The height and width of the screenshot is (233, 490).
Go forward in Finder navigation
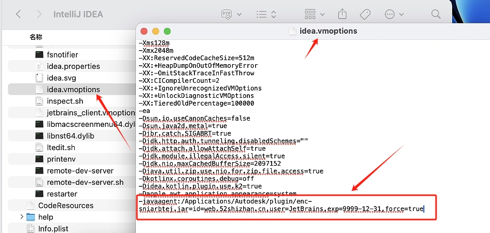tap(39, 14)
